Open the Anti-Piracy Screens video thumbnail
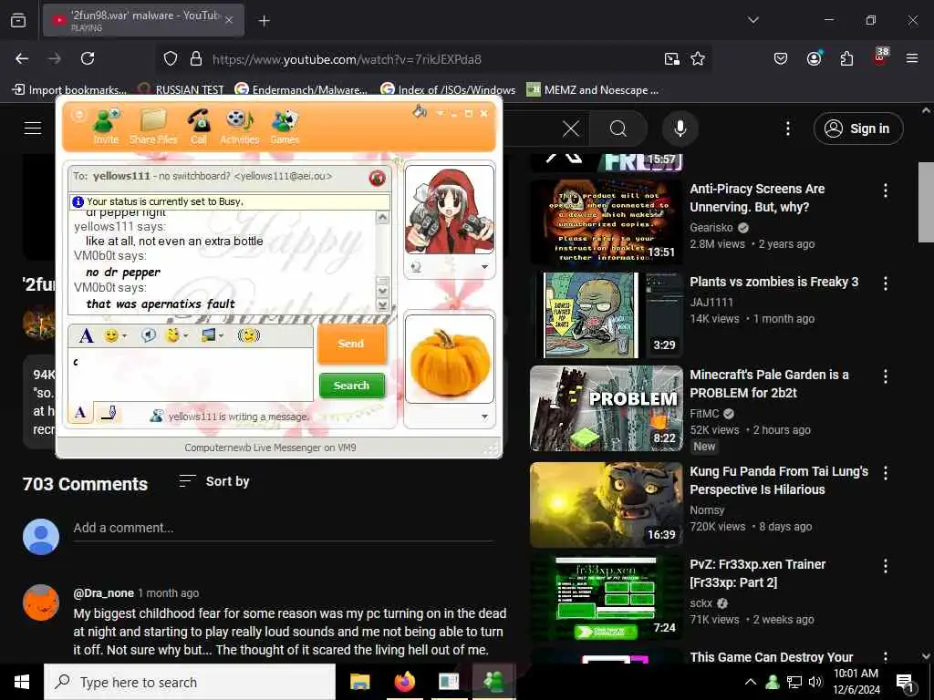Screen dimensions: 934x700 pos(607,221)
